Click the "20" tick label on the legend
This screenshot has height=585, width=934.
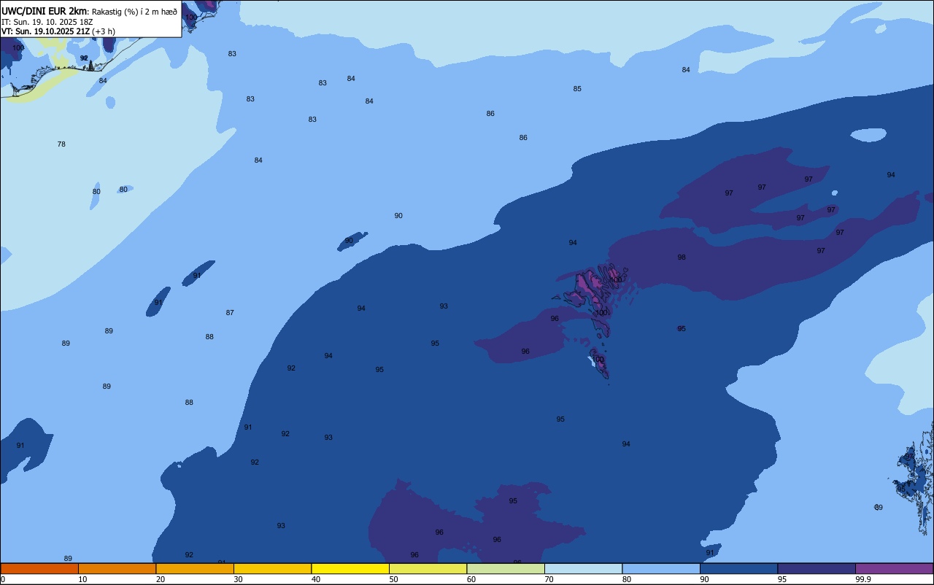point(161,579)
